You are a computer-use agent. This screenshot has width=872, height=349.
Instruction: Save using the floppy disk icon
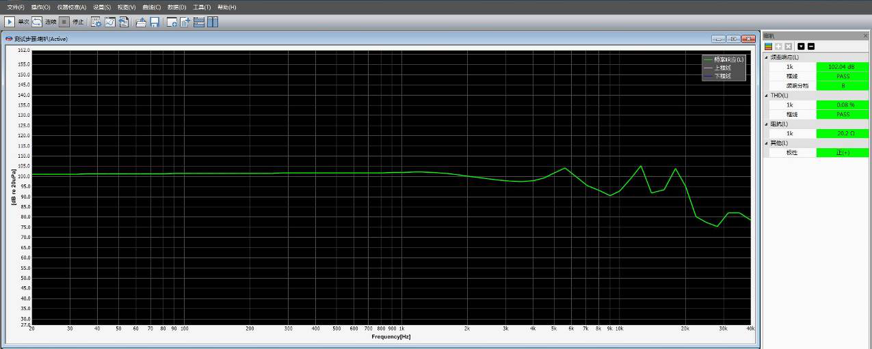coord(155,22)
